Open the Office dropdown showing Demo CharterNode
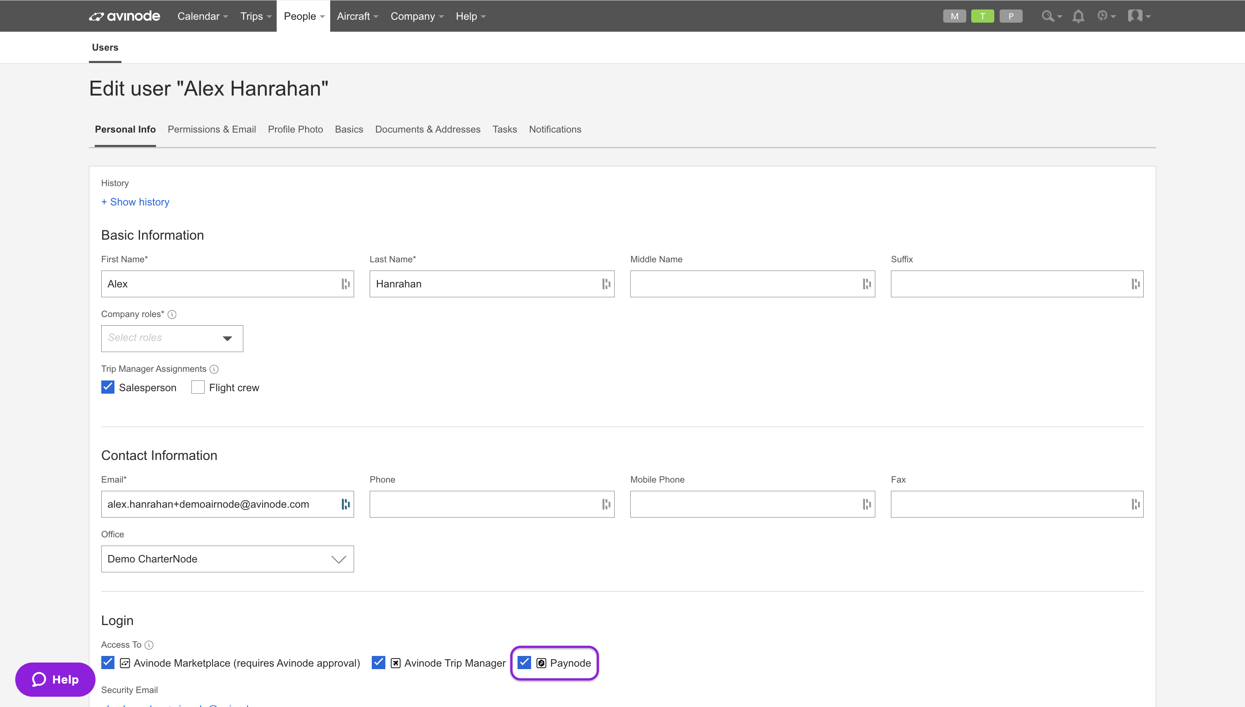The width and height of the screenshot is (1245, 707). click(x=227, y=559)
